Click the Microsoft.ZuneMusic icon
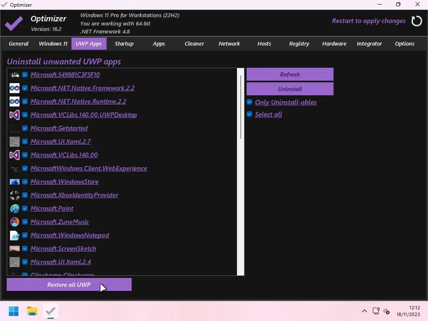428x321 pixels. tap(15, 222)
